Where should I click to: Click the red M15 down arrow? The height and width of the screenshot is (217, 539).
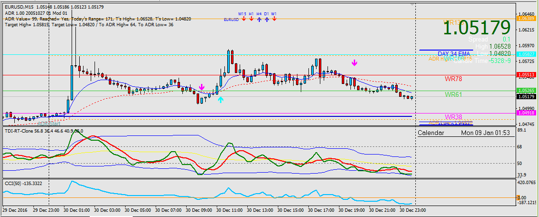coord(243,19)
